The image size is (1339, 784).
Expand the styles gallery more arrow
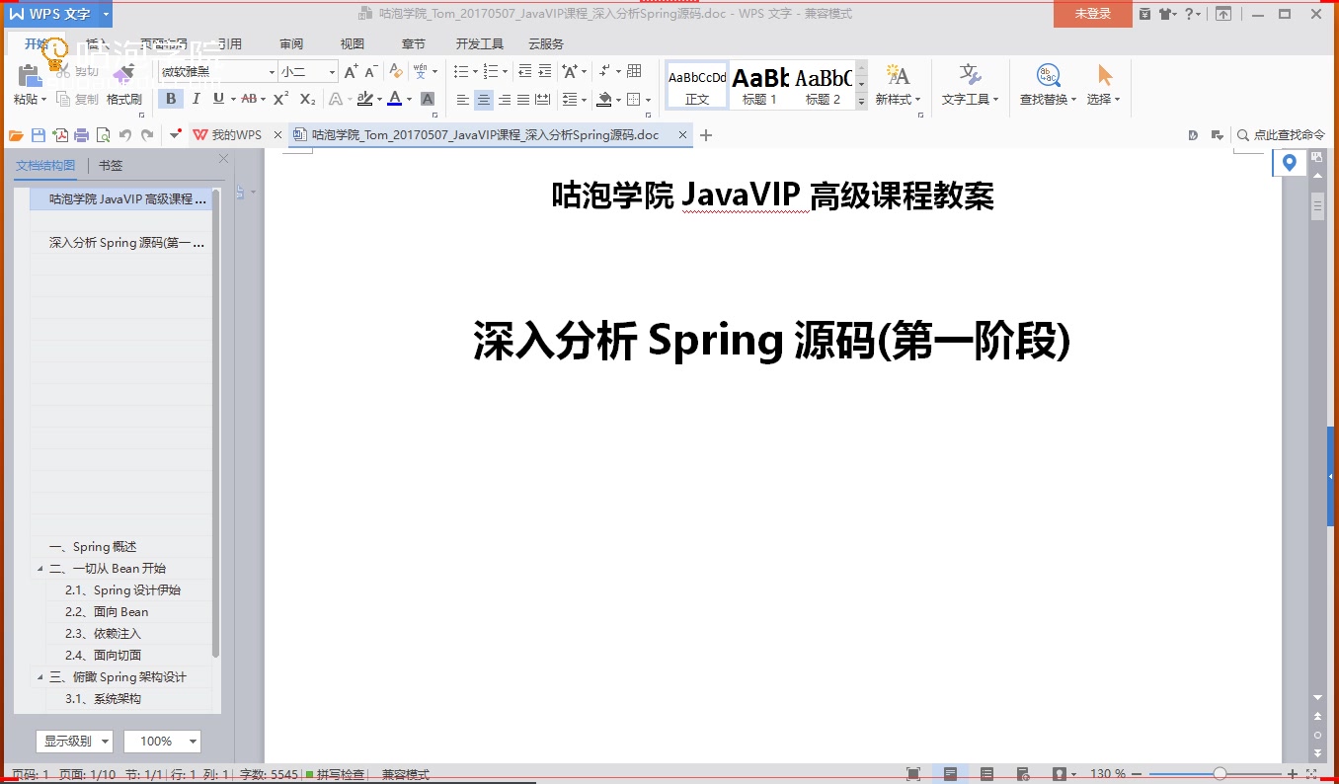(x=861, y=101)
